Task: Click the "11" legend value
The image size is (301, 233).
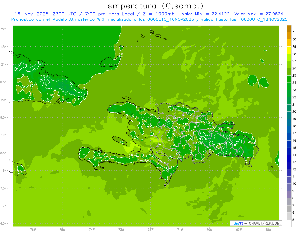Action: point(294,177)
